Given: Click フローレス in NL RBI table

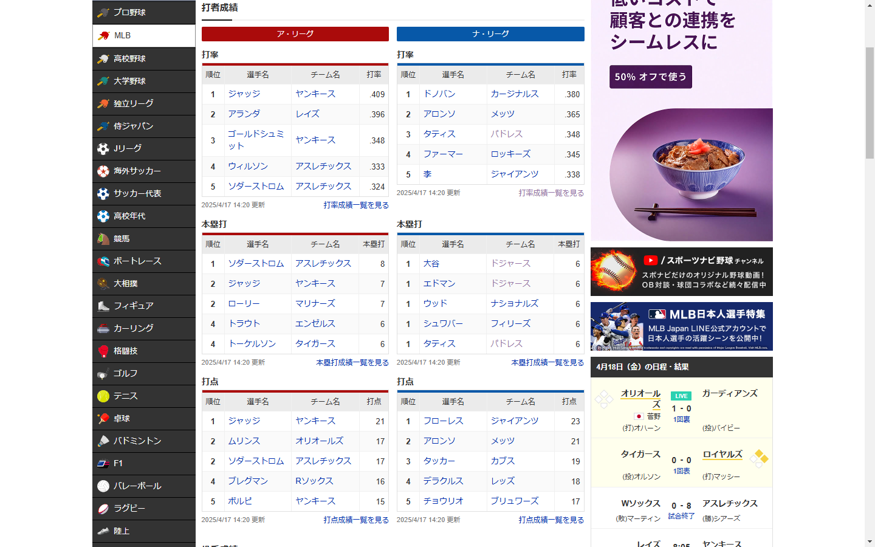Looking at the screenshot, I should (444, 421).
